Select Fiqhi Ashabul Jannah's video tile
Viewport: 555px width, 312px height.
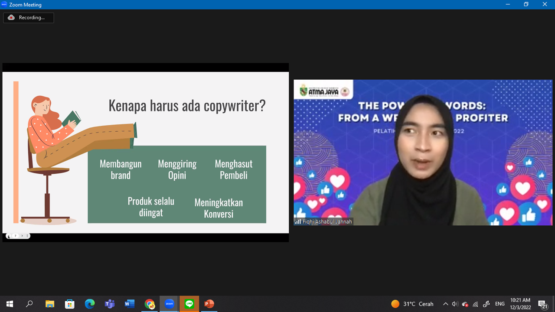423,152
